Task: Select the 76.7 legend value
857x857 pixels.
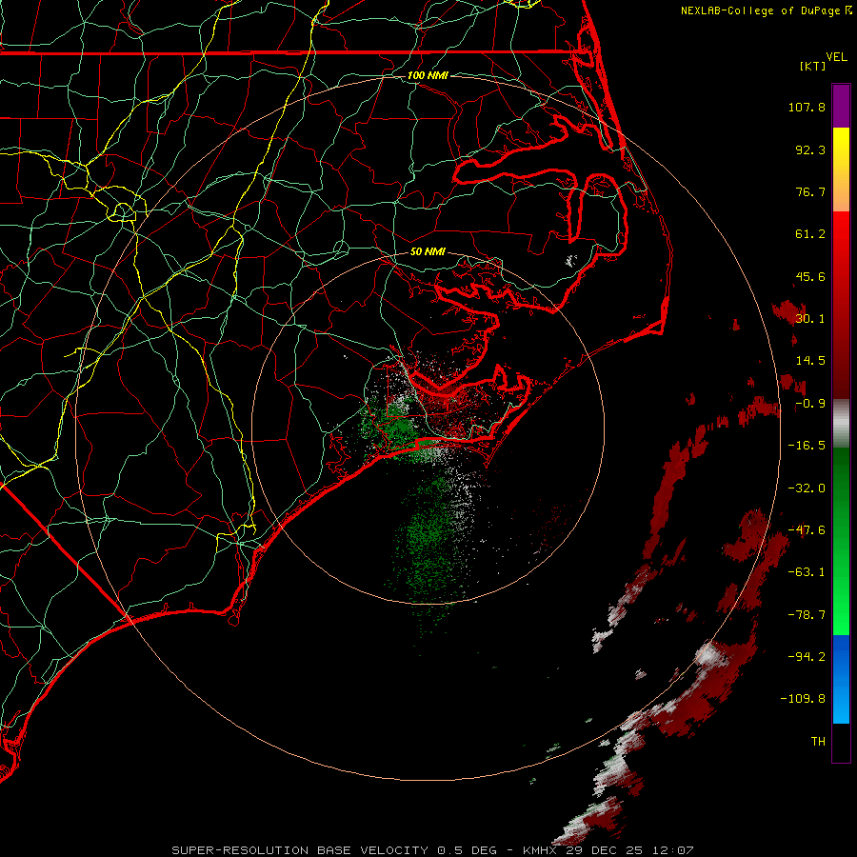Action: [810, 191]
